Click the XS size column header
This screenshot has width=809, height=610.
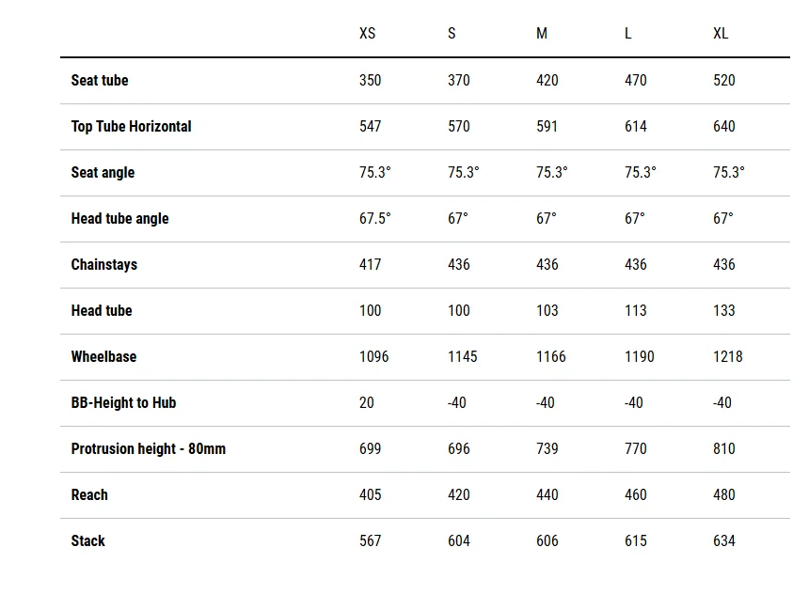click(368, 34)
